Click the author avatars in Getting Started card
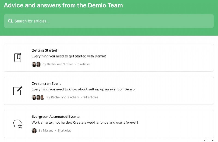Viewport: 218px width, 142px height. [x=36, y=64]
